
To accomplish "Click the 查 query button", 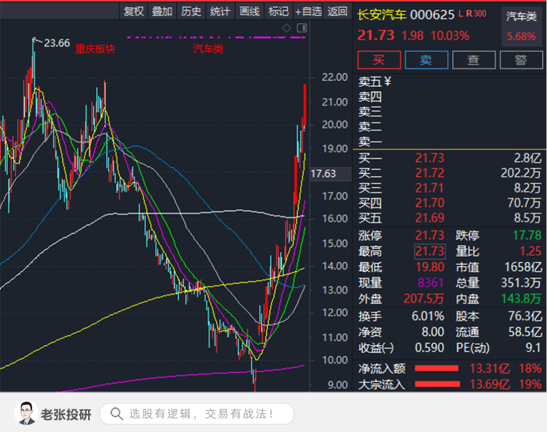I will point(474,60).
